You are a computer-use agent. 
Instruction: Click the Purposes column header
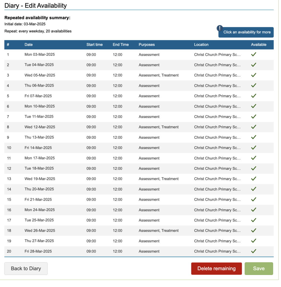pos(147,45)
